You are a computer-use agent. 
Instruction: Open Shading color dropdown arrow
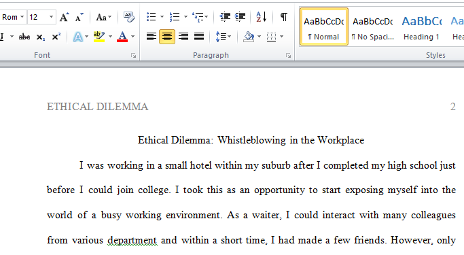[260, 37]
